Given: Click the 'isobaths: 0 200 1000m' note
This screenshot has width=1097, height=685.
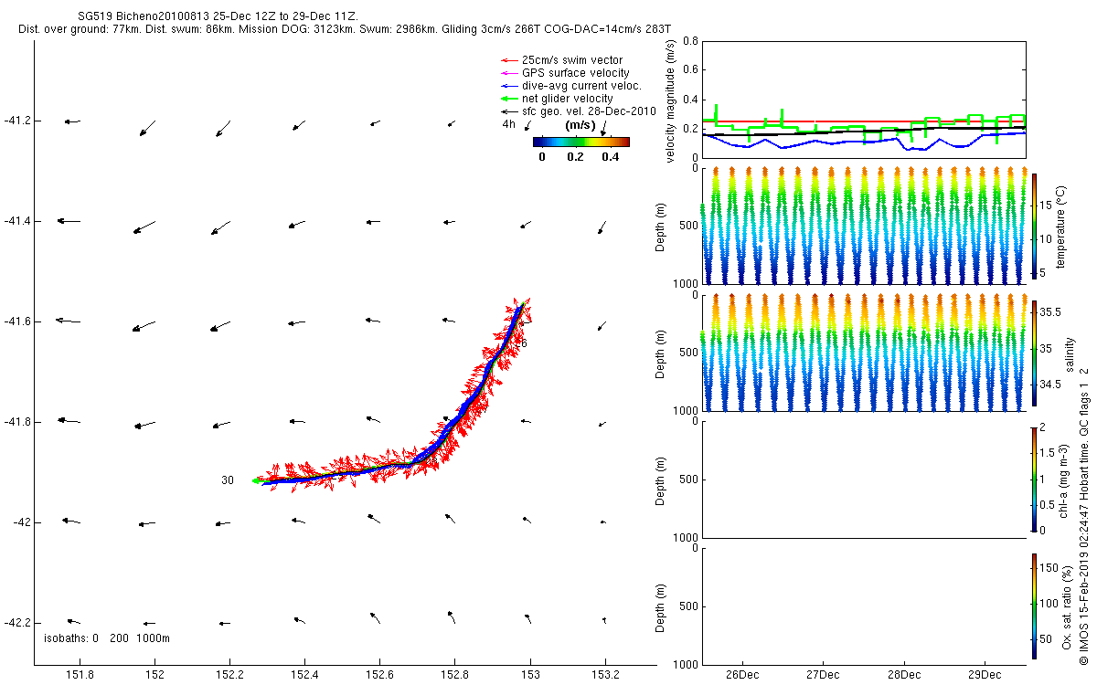Looking at the screenshot, I should [x=107, y=638].
